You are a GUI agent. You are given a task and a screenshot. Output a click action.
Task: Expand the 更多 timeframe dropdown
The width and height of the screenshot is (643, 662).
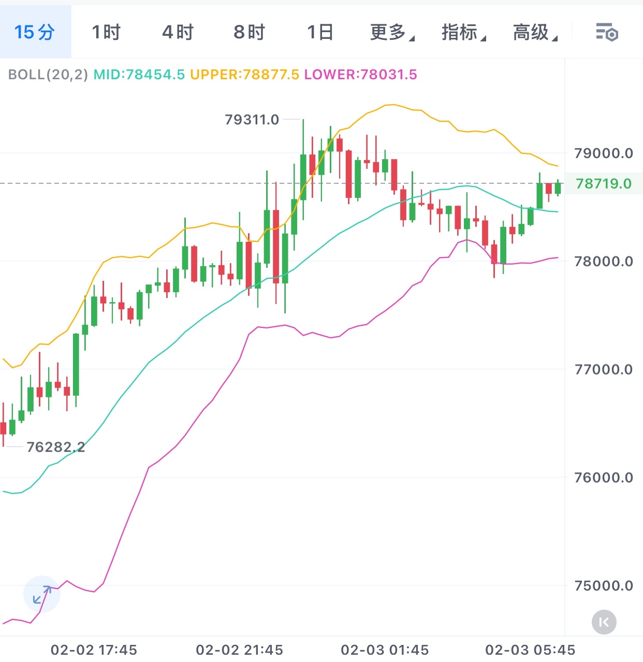392,32
